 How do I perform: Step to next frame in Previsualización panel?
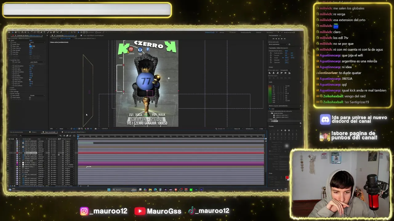pos(282,39)
